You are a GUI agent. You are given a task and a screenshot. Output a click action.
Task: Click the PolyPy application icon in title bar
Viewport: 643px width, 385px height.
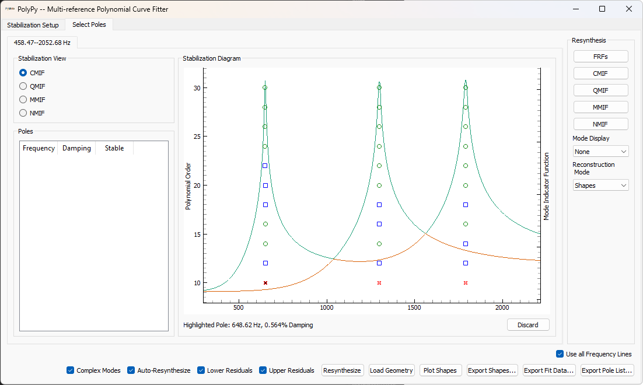(10, 9)
